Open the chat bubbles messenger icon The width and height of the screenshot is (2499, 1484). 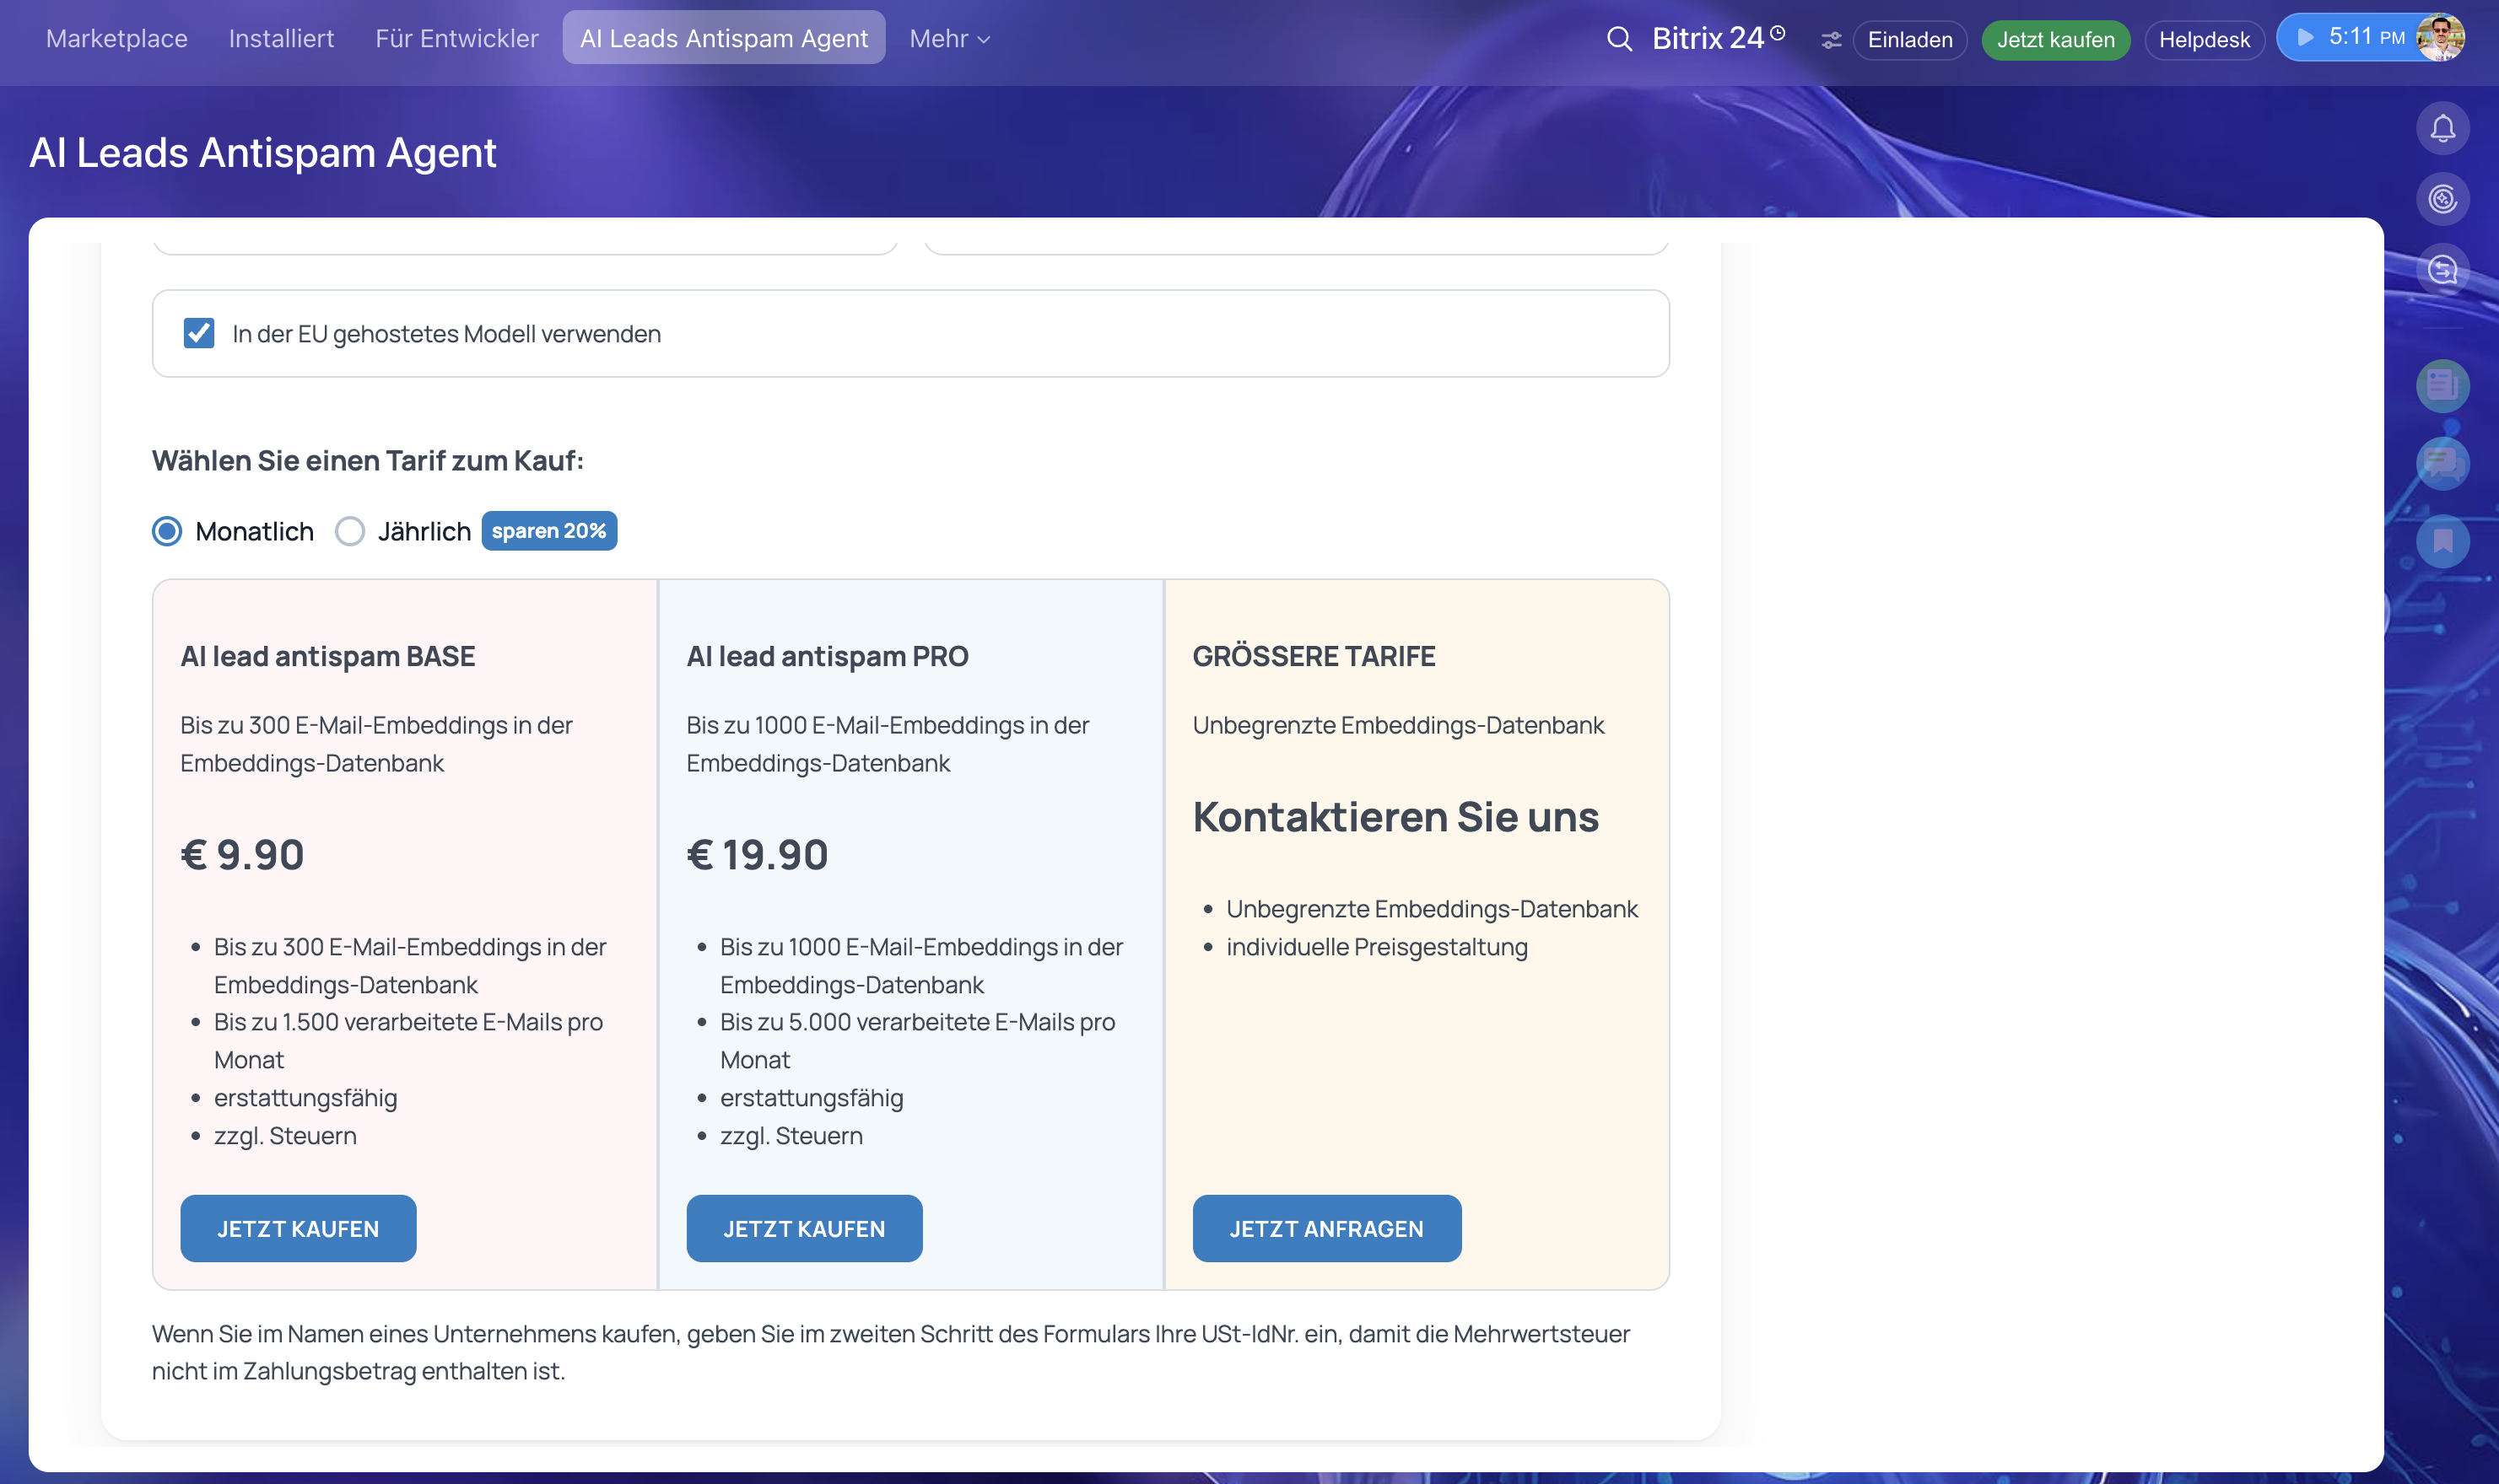point(2442,464)
